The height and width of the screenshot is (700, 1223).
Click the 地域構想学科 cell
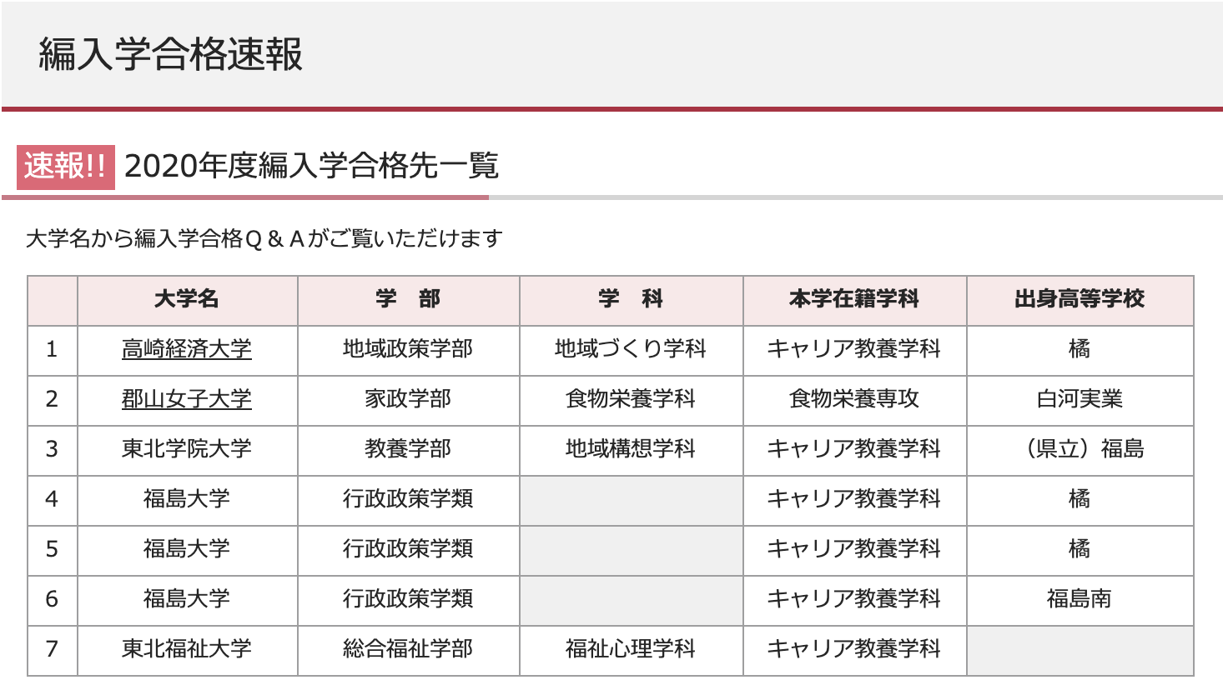coord(631,449)
